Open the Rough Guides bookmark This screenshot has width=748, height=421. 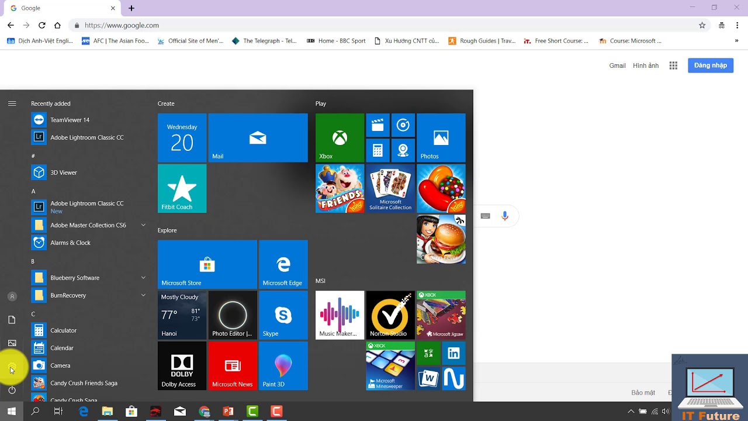[482, 41]
